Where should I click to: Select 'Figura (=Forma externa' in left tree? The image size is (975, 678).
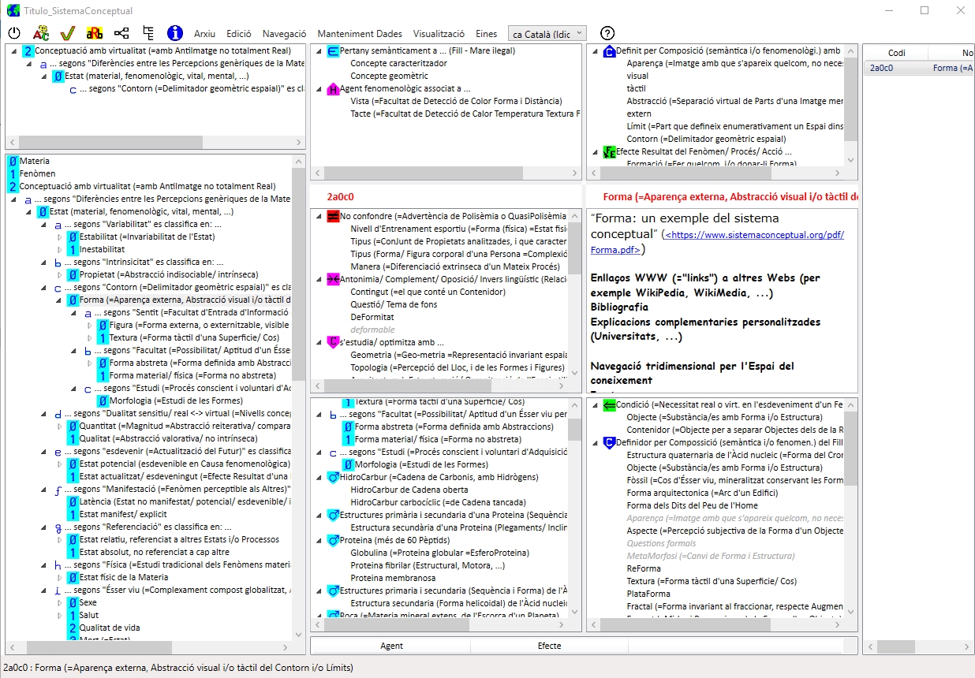click(x=200, y=325)
